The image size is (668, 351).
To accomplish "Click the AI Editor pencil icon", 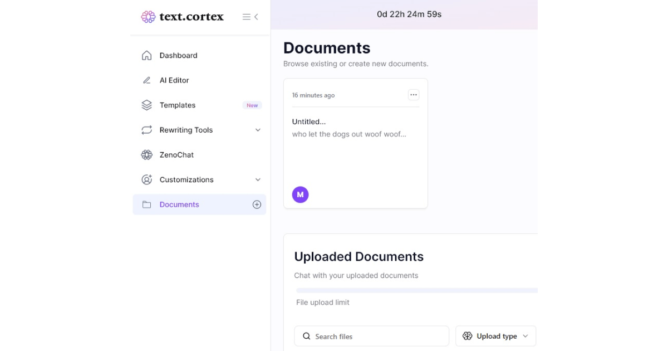I will coord(146,80).
